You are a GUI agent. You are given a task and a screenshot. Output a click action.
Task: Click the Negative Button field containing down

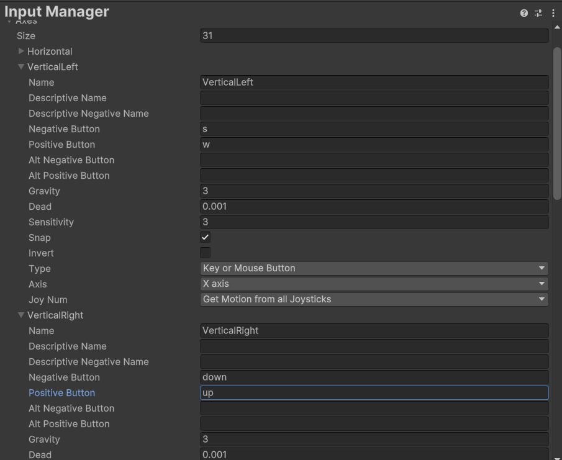point(374,377)
